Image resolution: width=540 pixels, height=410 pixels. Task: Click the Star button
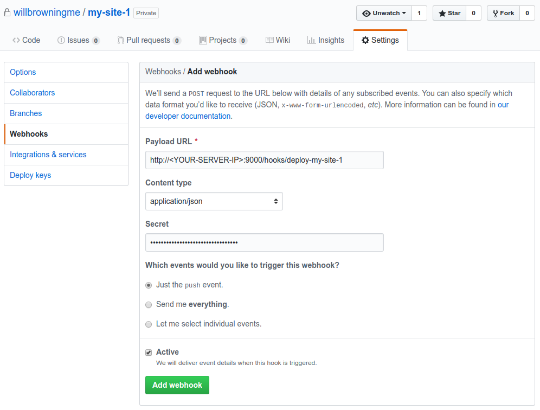tap(449, 13)
